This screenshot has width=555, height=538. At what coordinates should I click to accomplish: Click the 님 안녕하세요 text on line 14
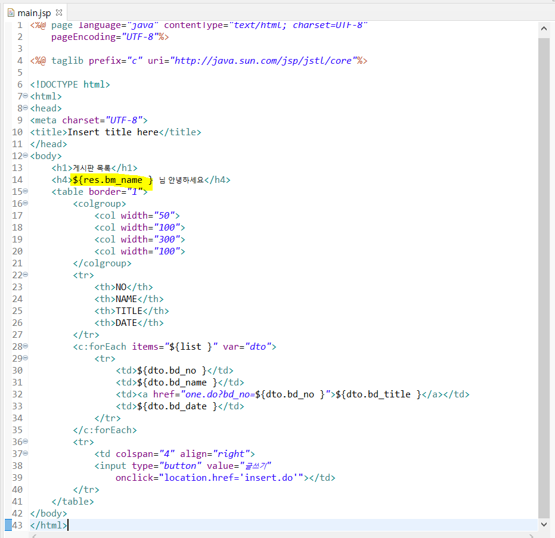point(182,180)
